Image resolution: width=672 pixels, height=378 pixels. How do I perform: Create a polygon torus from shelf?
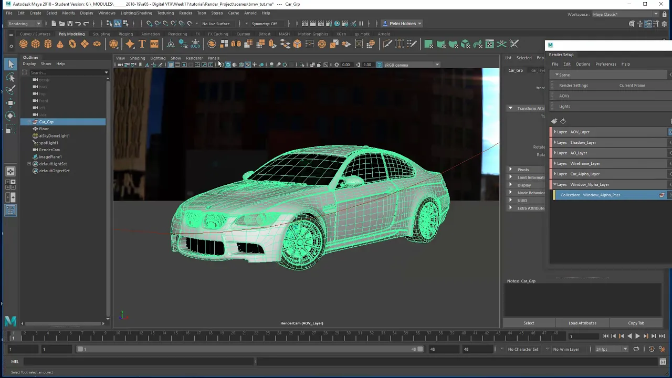click(72, 44)
